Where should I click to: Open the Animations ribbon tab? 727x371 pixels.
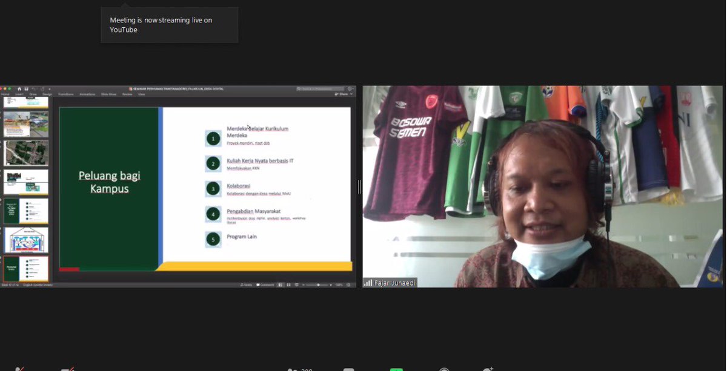point(87,94)
